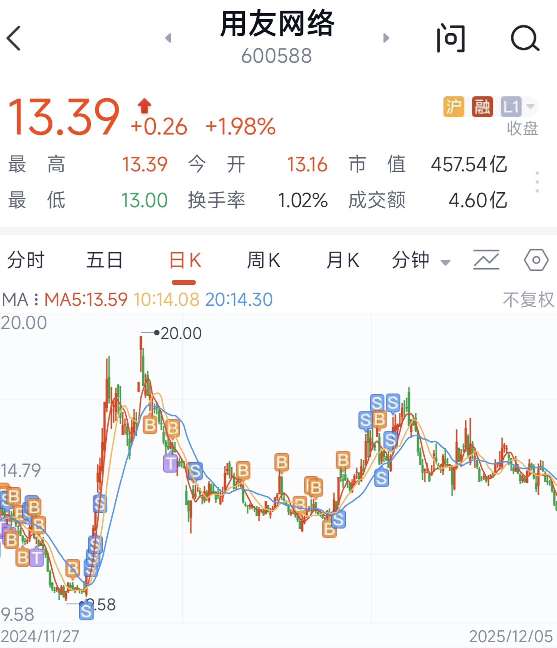Tap the 最低 13.00 value
This screenshot has width=557, height=648.
click(x=144, y=200)
